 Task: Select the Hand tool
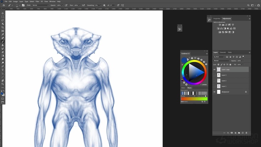click(x=2, y=81)
